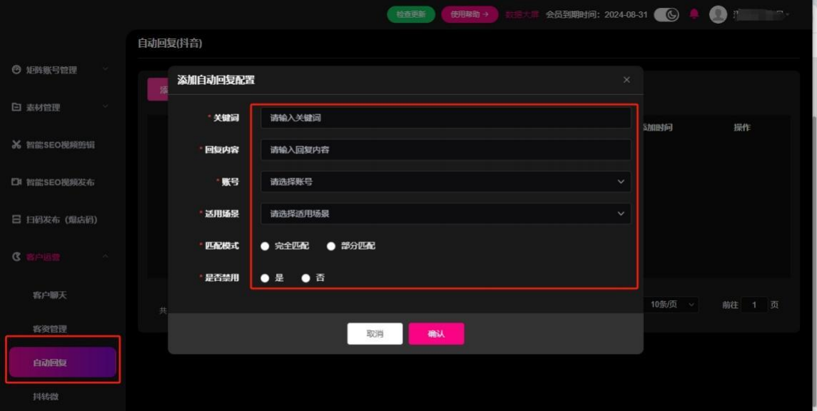
Task: Select 自动回复 in the sidebar
Action: tap(61, 362)
